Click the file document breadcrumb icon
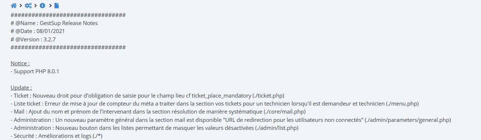481x140 pixels. pos(56,5)
